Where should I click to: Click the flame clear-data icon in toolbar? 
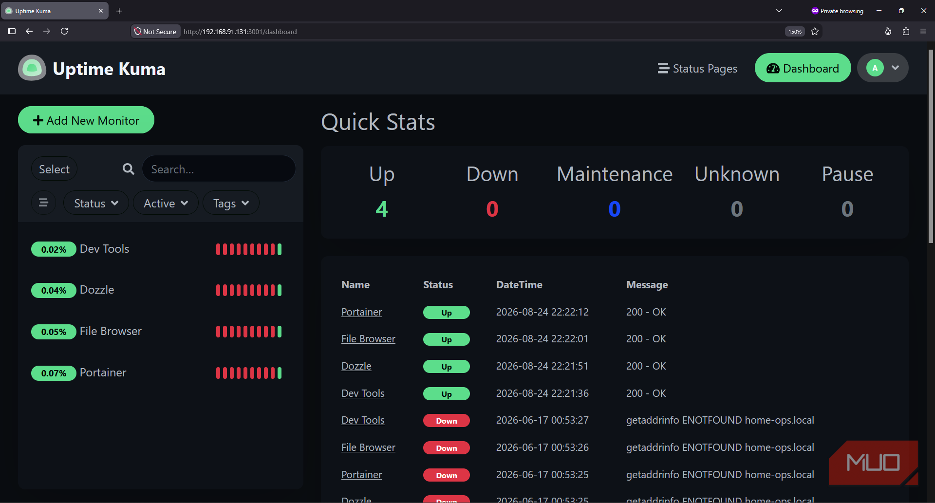[888, 31]
